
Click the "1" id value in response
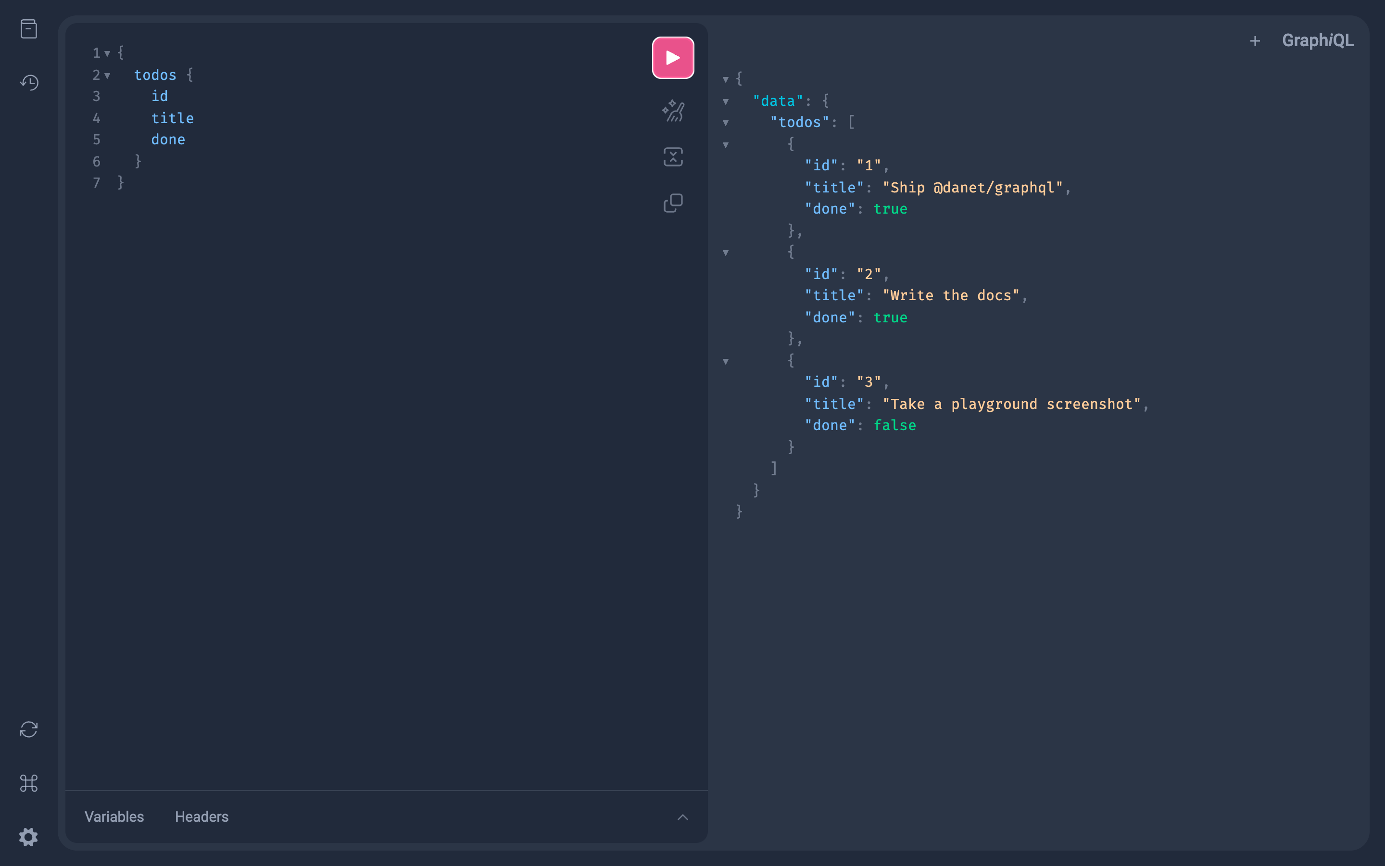click(x=869, y=166)
